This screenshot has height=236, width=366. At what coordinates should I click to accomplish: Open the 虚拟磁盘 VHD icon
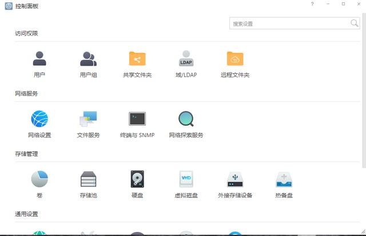coord(186,179)
